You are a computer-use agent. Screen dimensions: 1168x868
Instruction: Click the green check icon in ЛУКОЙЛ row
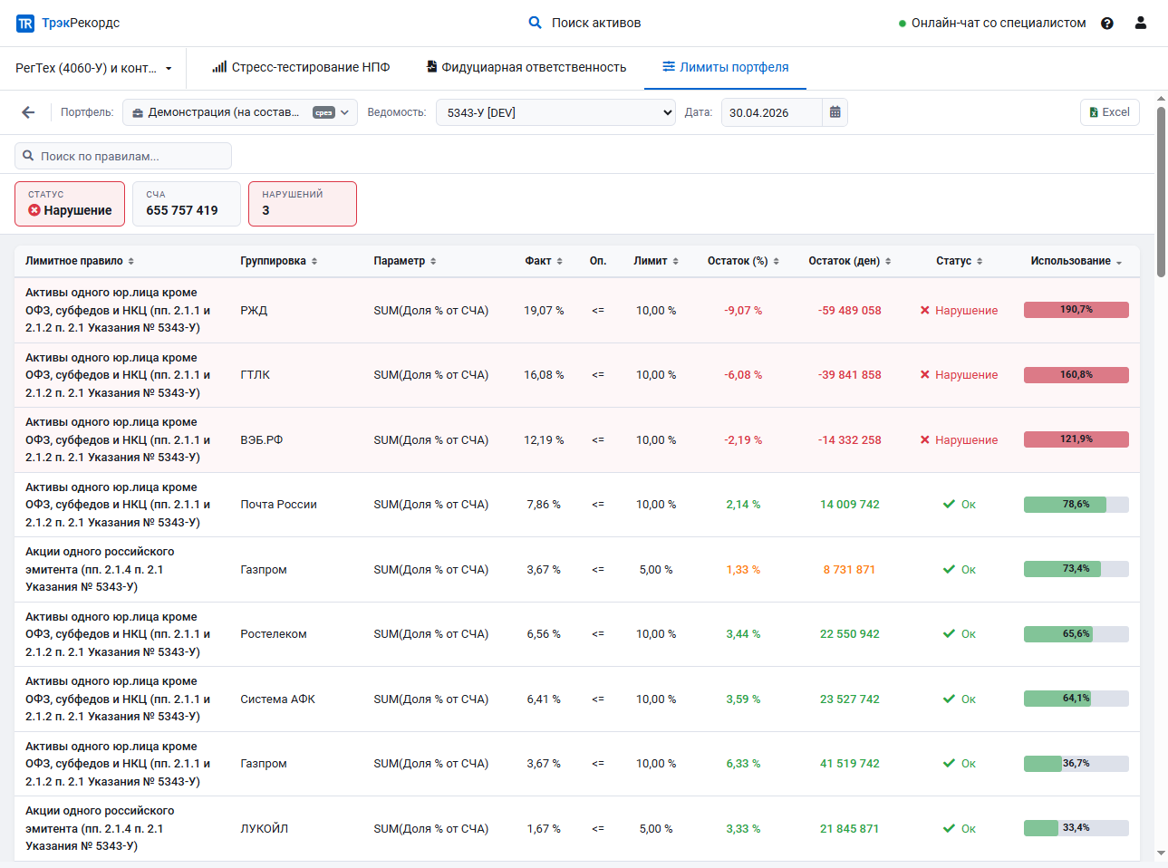pos(949,829)
